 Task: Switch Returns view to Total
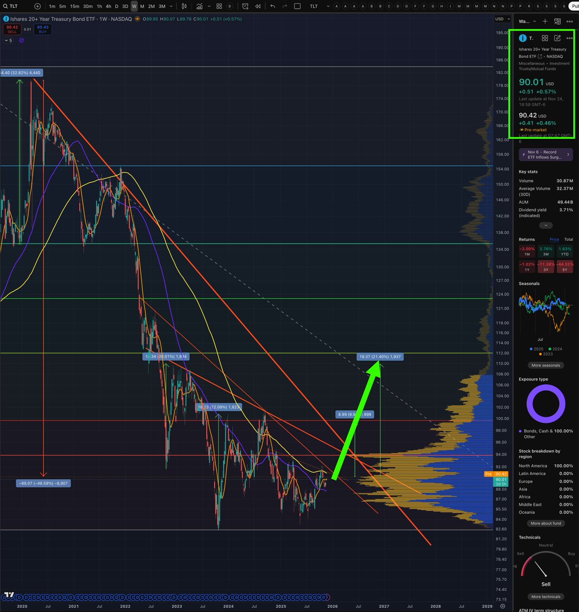click(568, 239)
